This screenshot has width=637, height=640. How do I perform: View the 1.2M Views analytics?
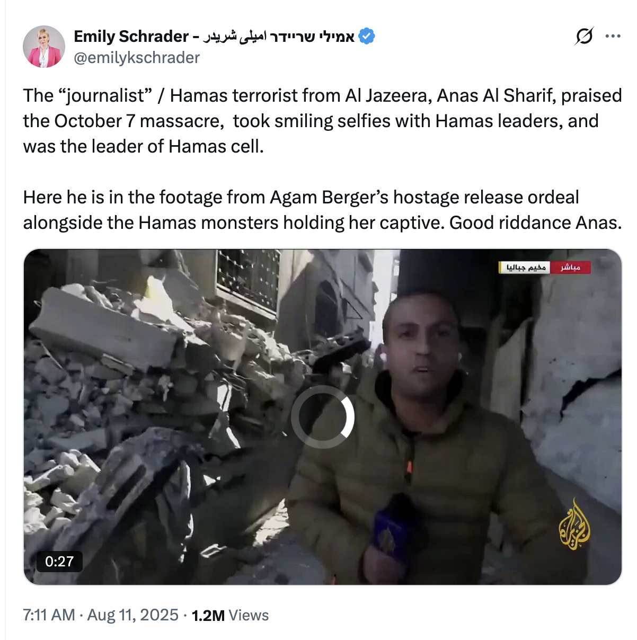tap(230, 615)
